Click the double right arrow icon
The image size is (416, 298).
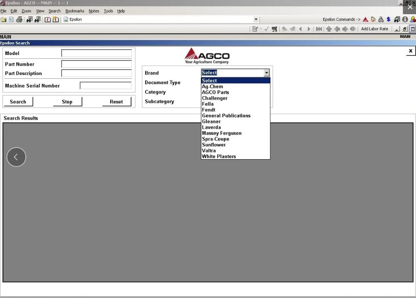(x=353, y=29)
